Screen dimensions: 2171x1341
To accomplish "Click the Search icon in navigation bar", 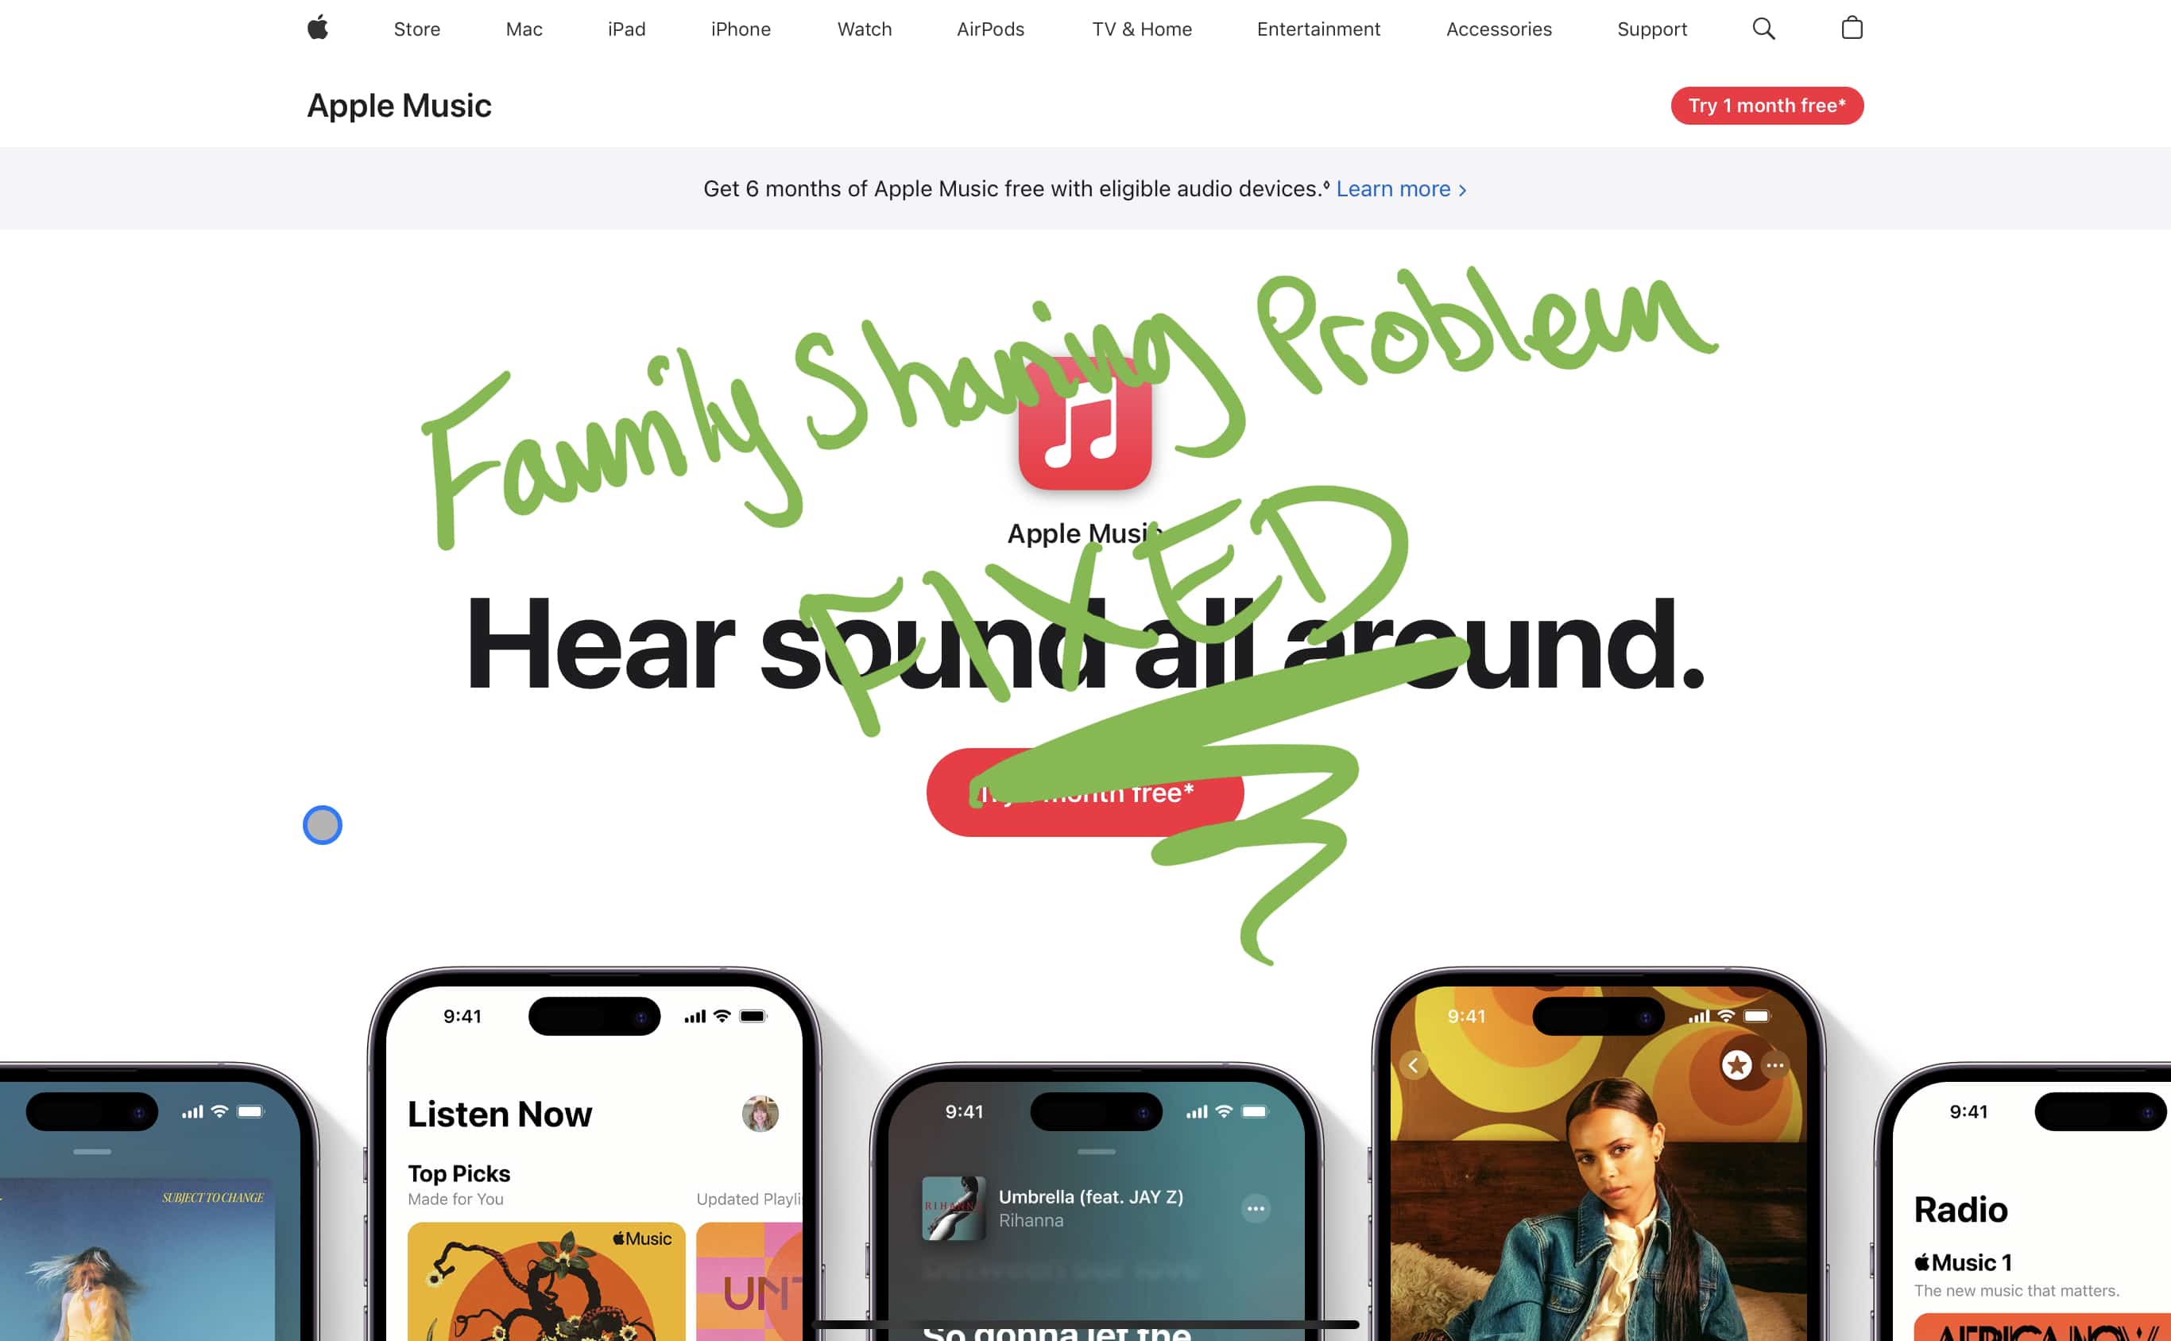I will point(1765,28).
